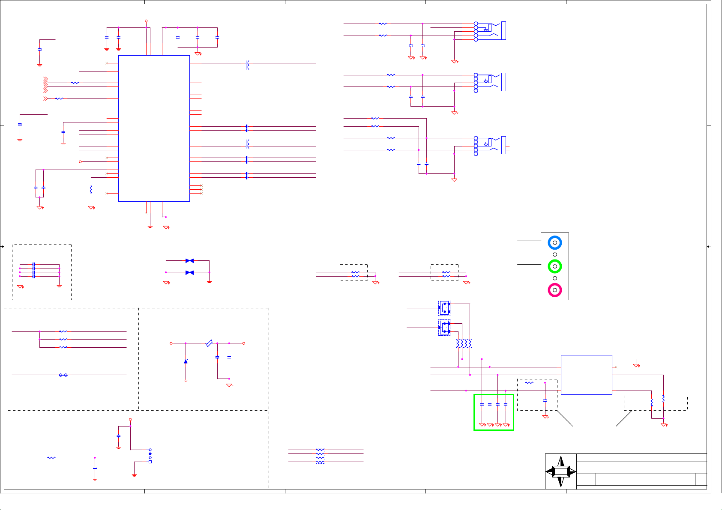722x510 pixels.
Task: Select the large blue-outlined IC block with many pins
Action: pos(154,128)
